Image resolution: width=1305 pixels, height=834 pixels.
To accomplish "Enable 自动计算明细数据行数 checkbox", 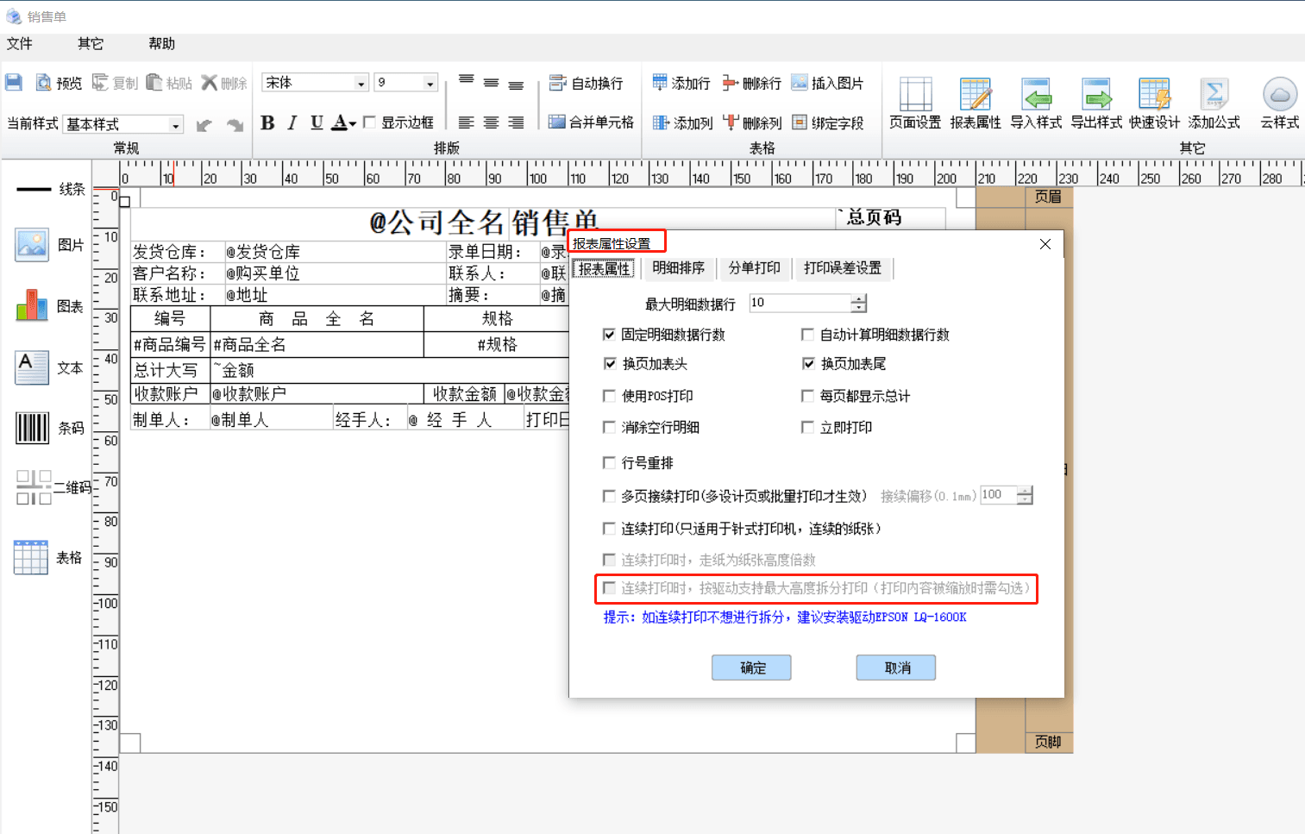I will click(x=807, y=335).
